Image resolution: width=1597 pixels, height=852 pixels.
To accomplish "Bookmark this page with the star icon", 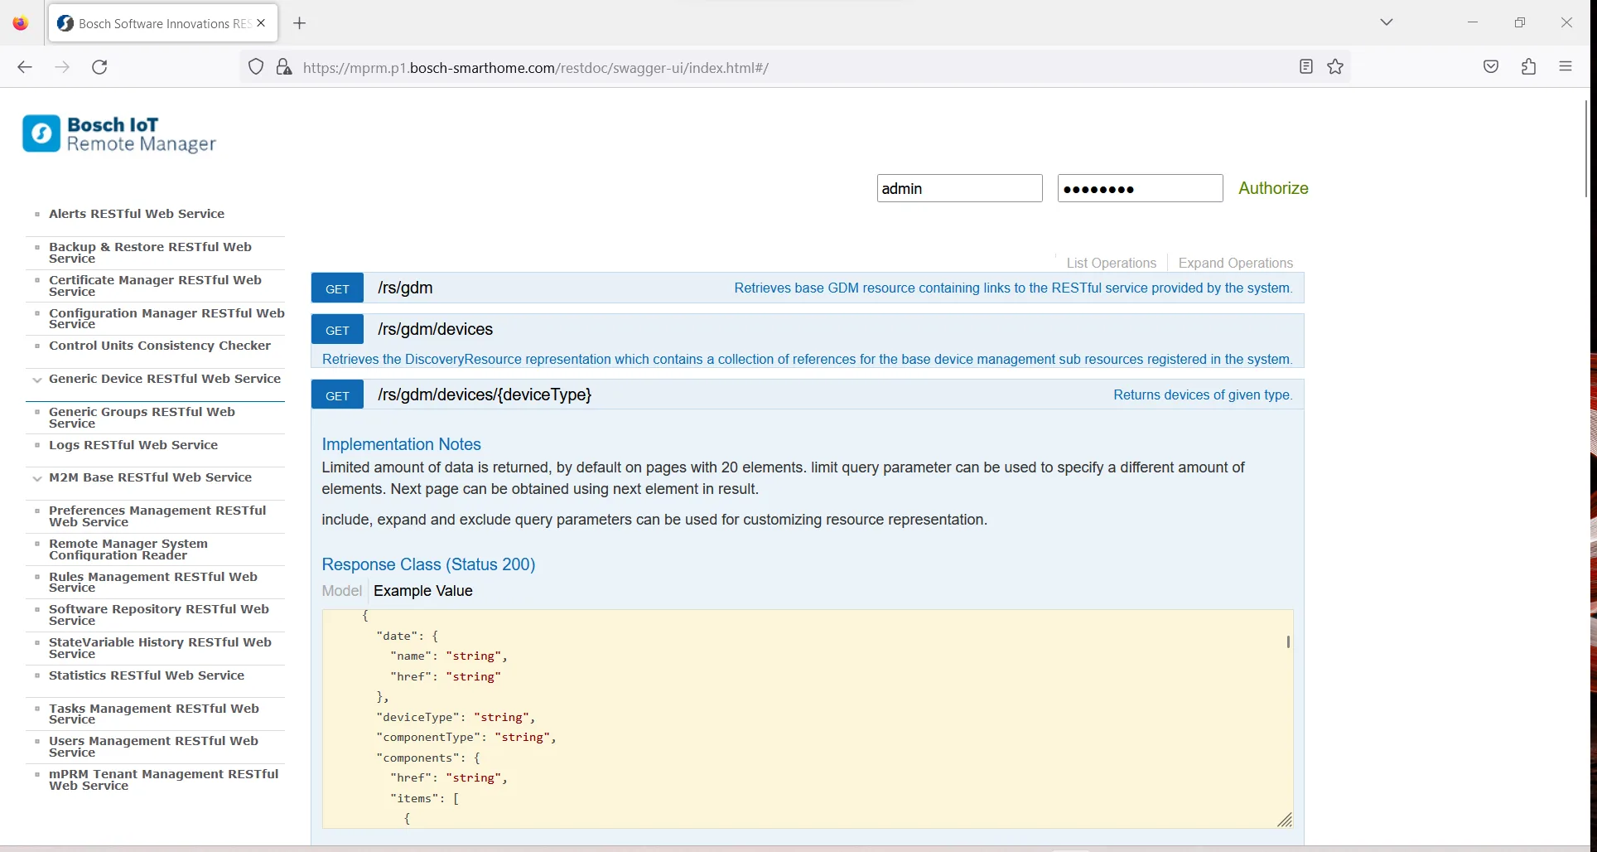I will click(1335, 67).
